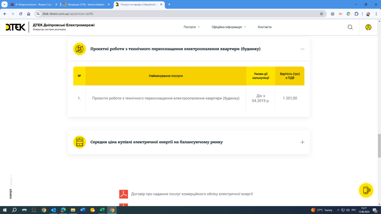Image resolution: width=381 pixels, height=214 pixels.
Task: Expand Середня ціна купівлі section with plus
Action: click(x=302, y=142)
